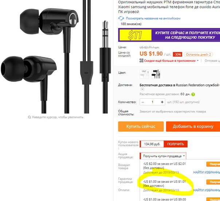Select the black earphones color option
The height and width of the screenshot is (201, 220).
click(156, 74)
